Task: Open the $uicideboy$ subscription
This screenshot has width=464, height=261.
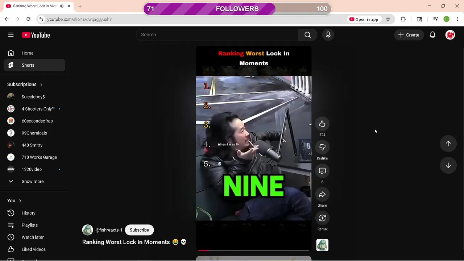Action: pyautogui.click(x=34, y=97)
